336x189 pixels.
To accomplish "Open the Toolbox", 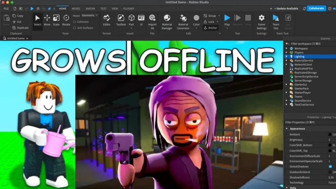I will 121,21.
